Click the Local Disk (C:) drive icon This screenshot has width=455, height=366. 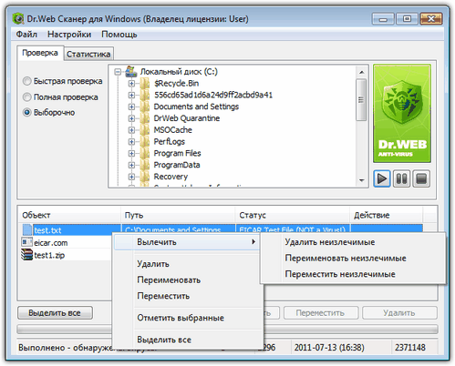point(130,71)
